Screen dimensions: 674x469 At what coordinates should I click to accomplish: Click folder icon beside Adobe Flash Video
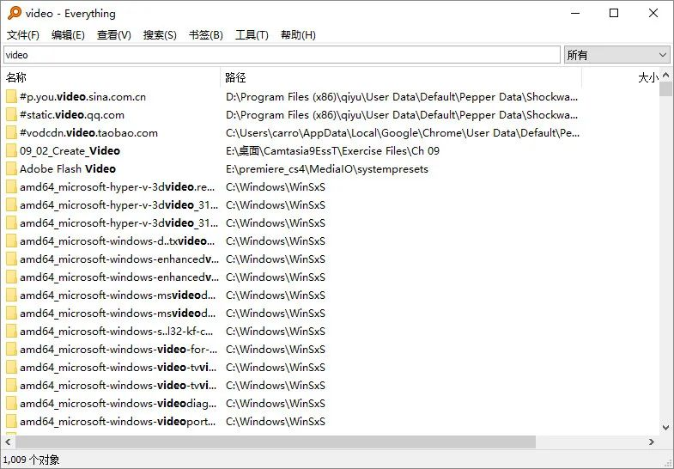11,169
